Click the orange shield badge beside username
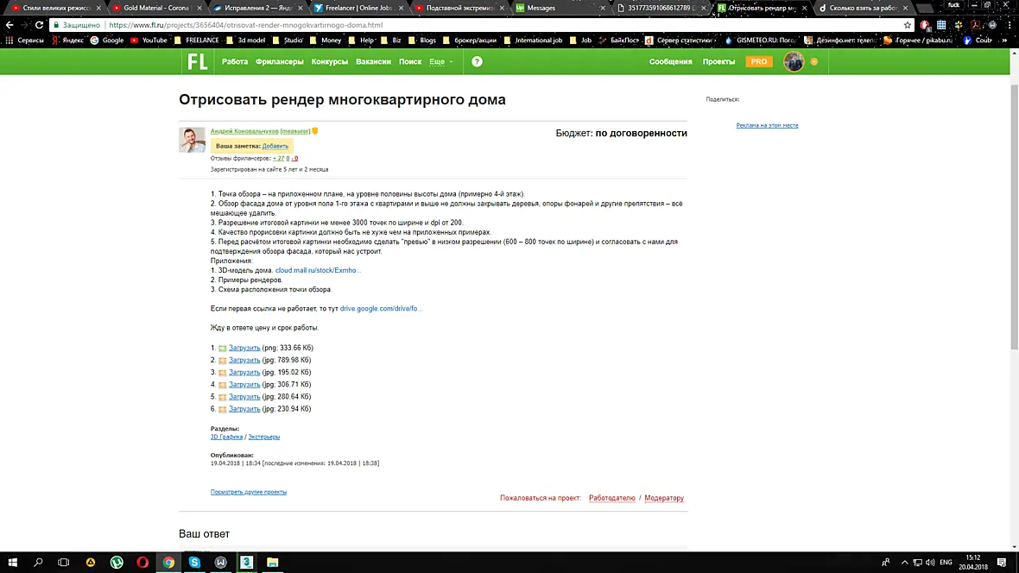The height and width of the screenshot is (573, 1019). pyautogui.click(x=315, y=131)
